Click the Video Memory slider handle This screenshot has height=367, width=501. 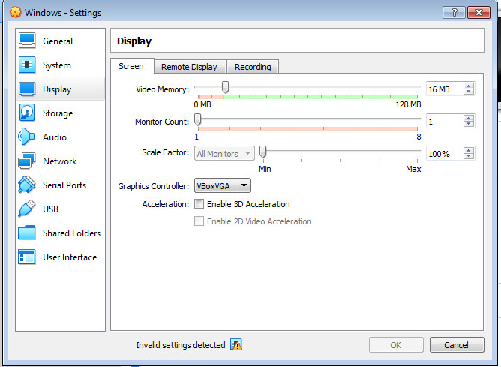(225, 86)
